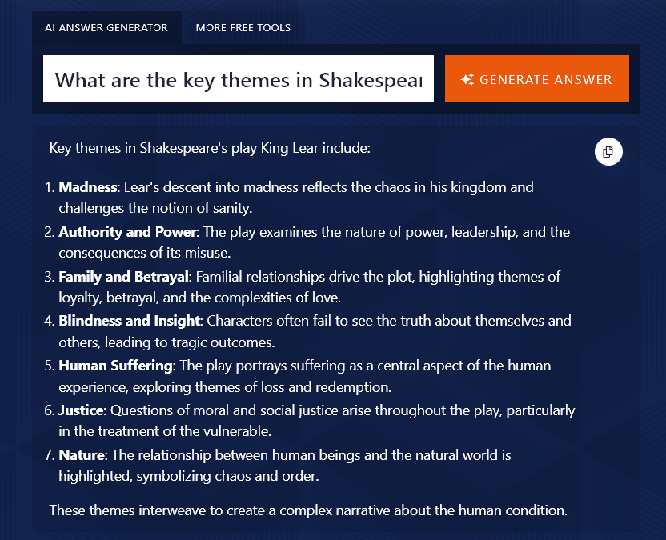Click the text 'challenges the notion of sanity'
The height and width of the screenshot is (540, 666).
pyautogui.click(x=155, y=208)
